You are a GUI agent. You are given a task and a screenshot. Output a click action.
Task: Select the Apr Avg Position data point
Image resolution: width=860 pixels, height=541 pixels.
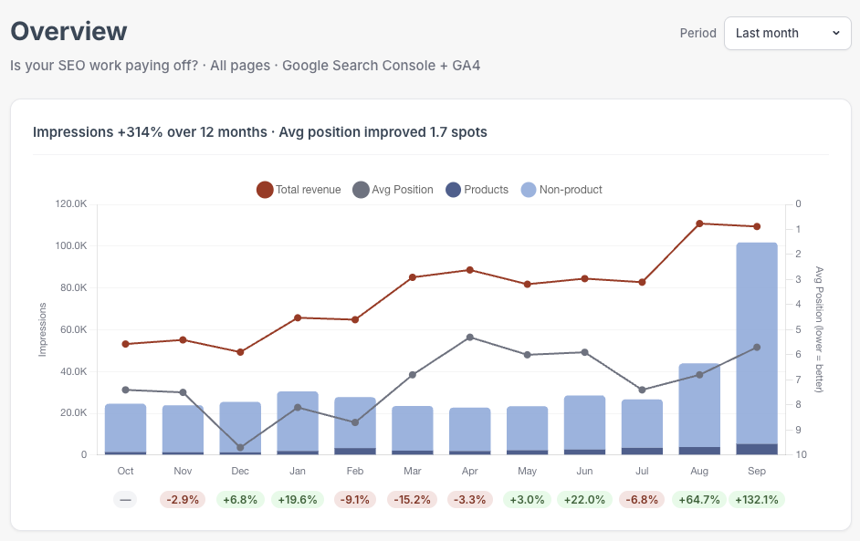coord(470,337)
